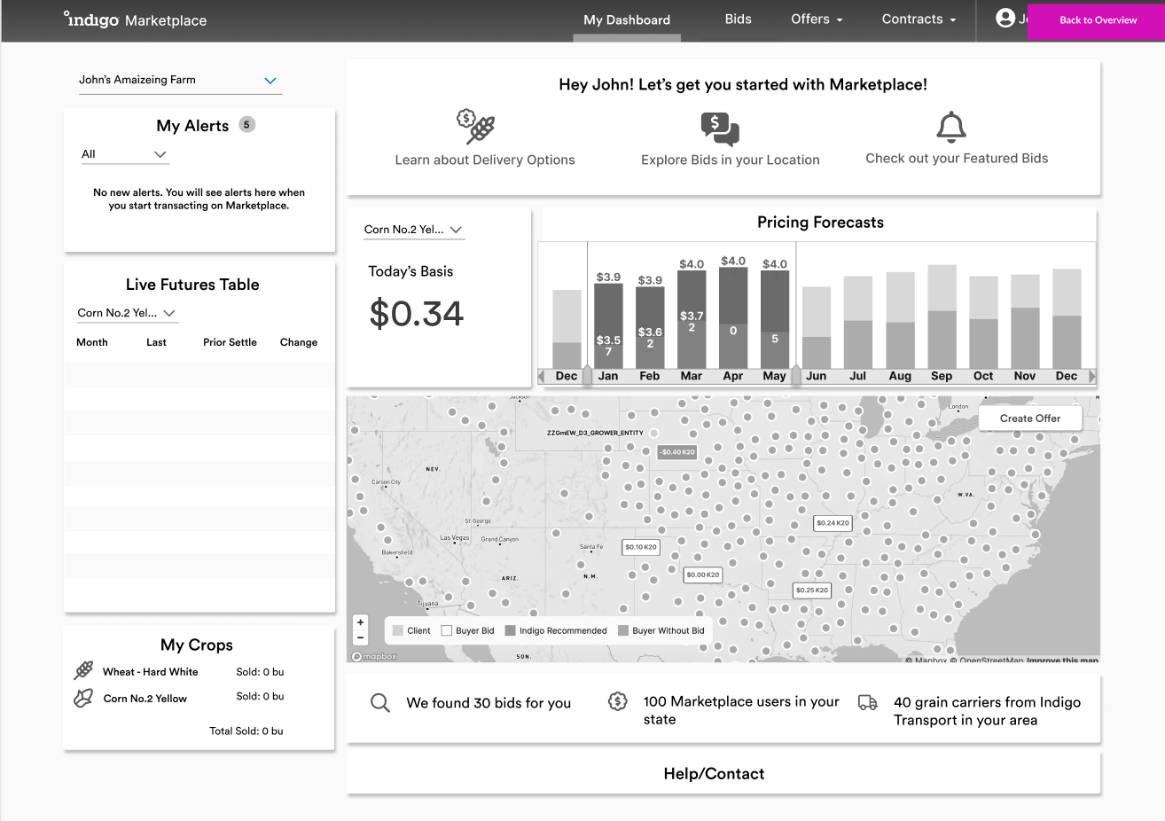Select the $0.00 K20 map bid marker
Image resolution: width=1165 pixels, height=821 pixels.
703,575
